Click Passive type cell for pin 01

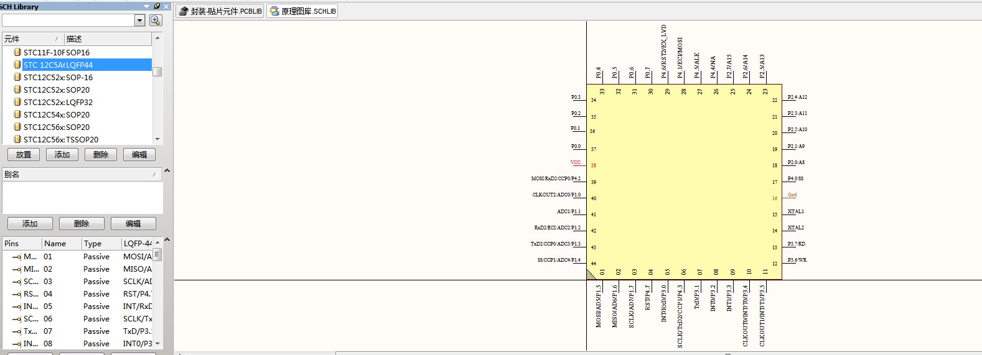pyautogui.click(x=96, y=257)
